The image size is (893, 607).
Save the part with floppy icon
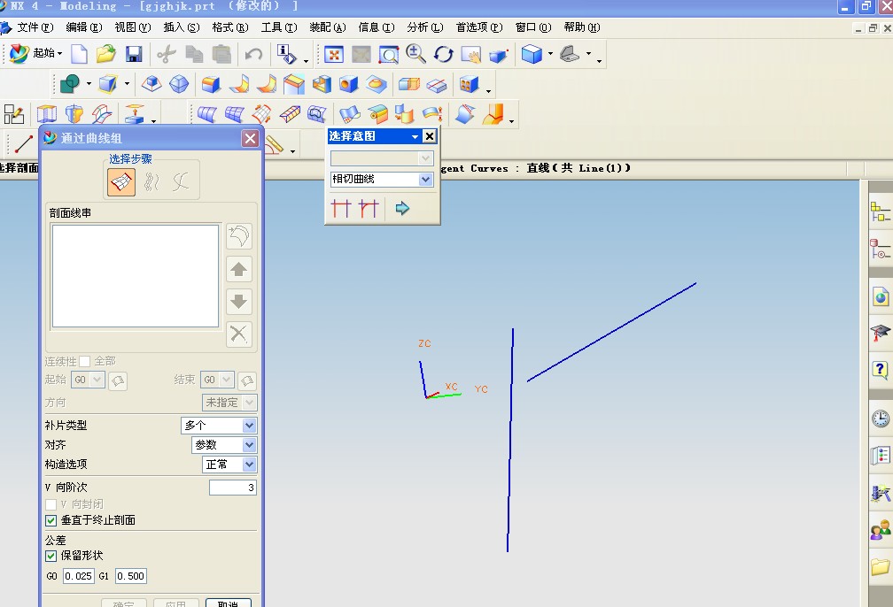[x=133, y=54]
